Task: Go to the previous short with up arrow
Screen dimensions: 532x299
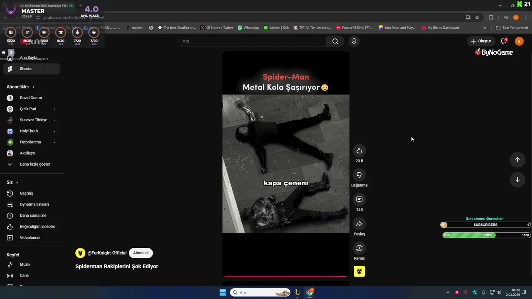Action: [517, 160]
